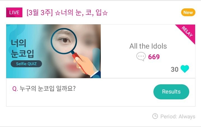The image size is (201, 127).
Task: Click the teal heart like icon
Action: 185,69
